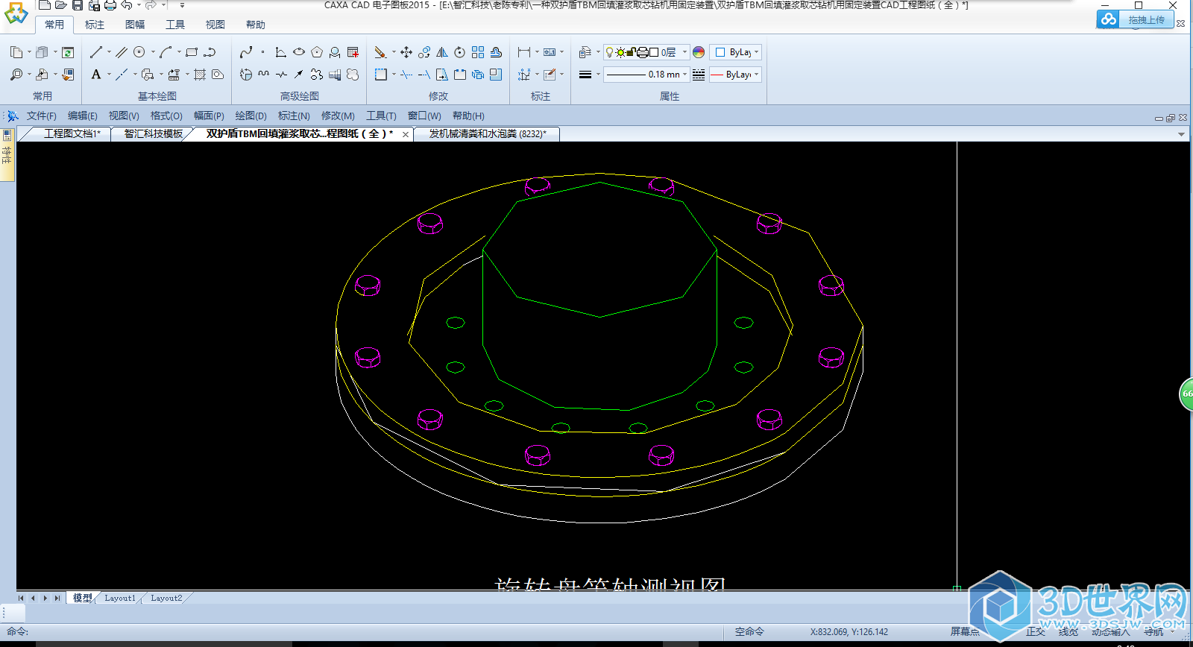The width and height of the screenshot is (1193, 647).
Task: Open the 视图 ribbon tab
Action: (215, 25)
